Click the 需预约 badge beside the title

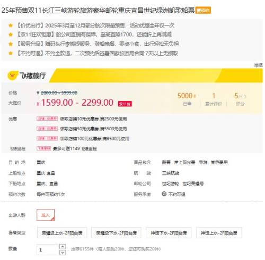203,11
